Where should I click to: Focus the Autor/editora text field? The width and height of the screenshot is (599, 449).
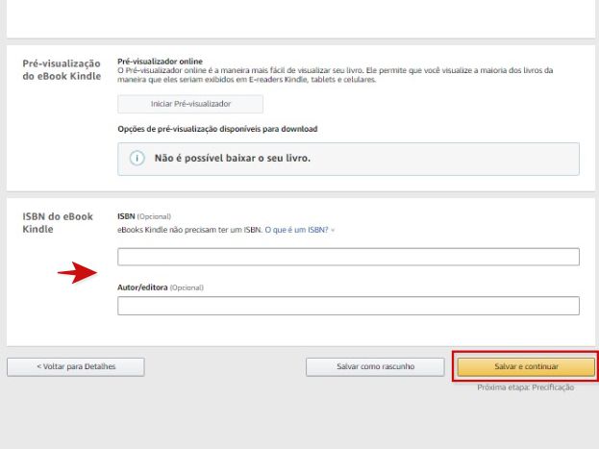(x=348, y=306)
